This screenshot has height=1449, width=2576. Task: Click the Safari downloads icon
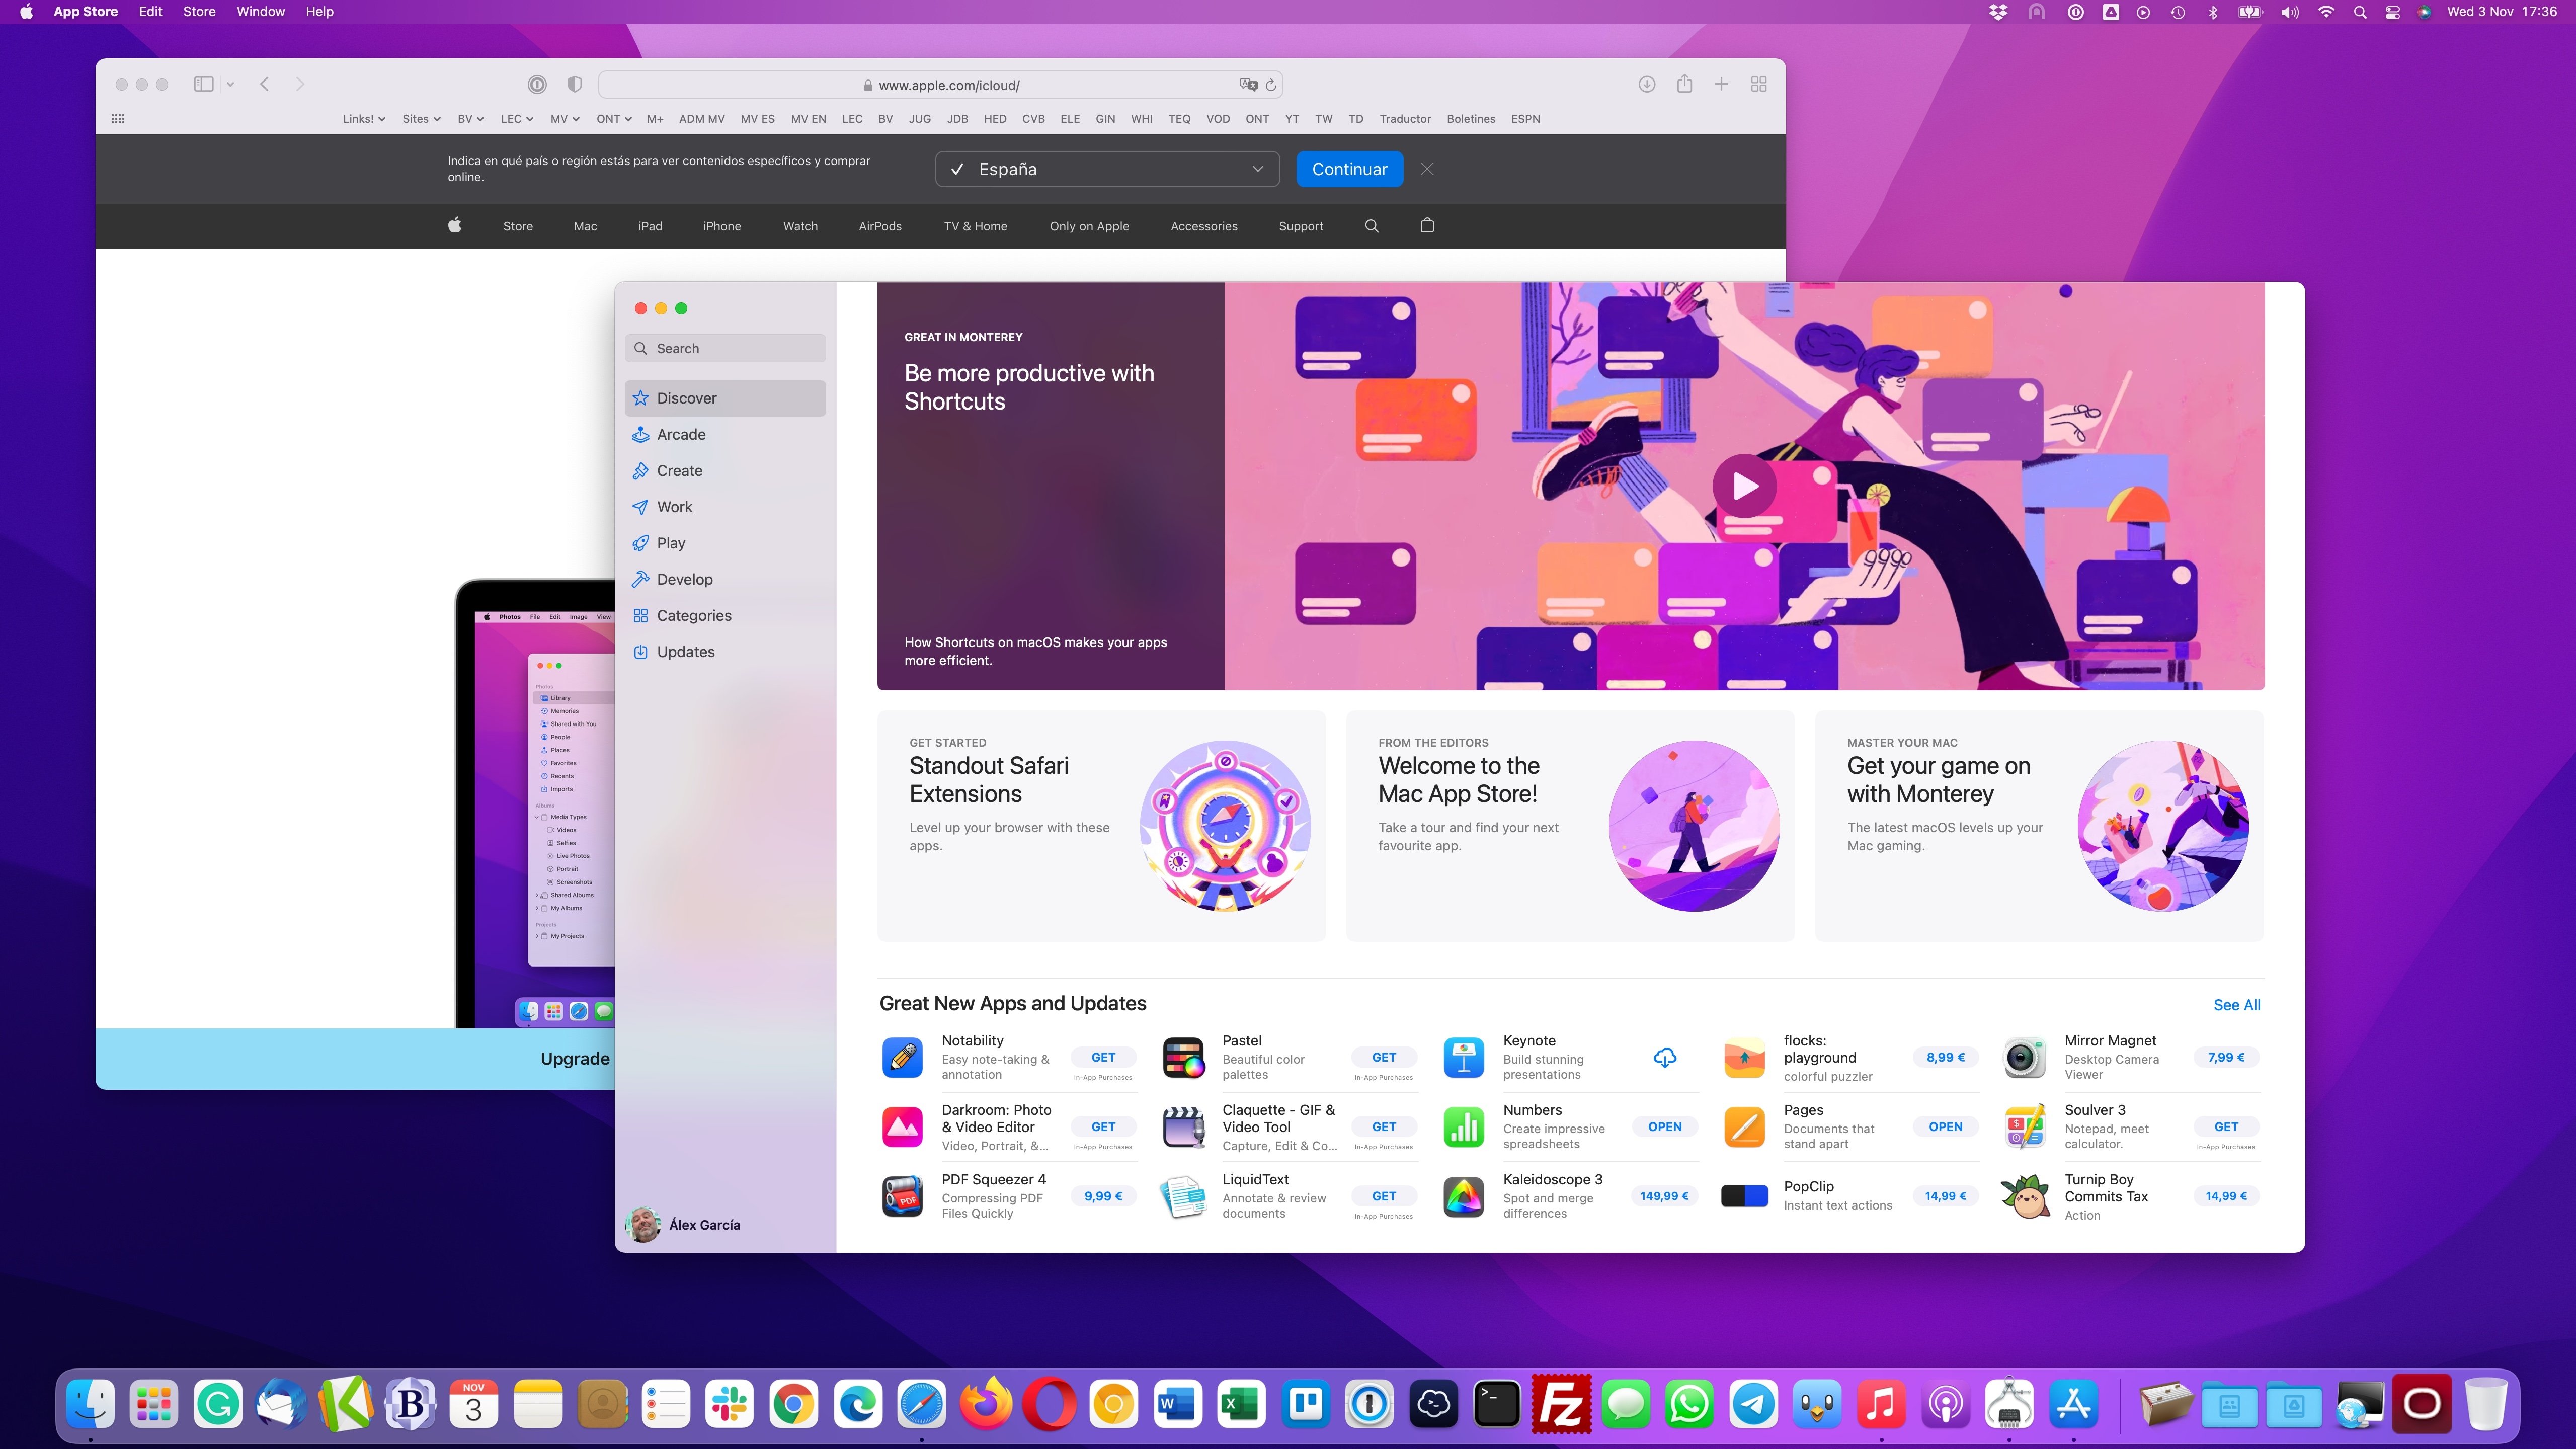pyautogui.click(x=1647, y=84)
